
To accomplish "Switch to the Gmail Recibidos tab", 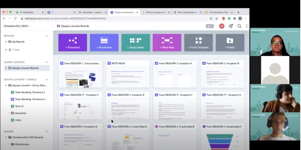I will tap(93, 12).
